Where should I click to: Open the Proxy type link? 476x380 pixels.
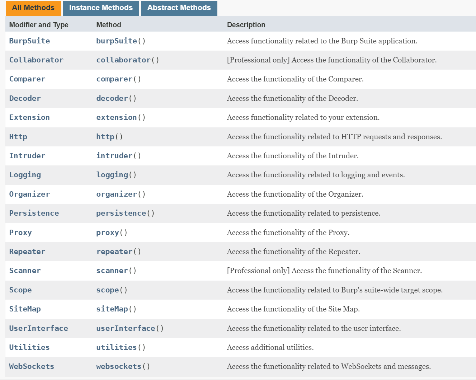point(20,233)
